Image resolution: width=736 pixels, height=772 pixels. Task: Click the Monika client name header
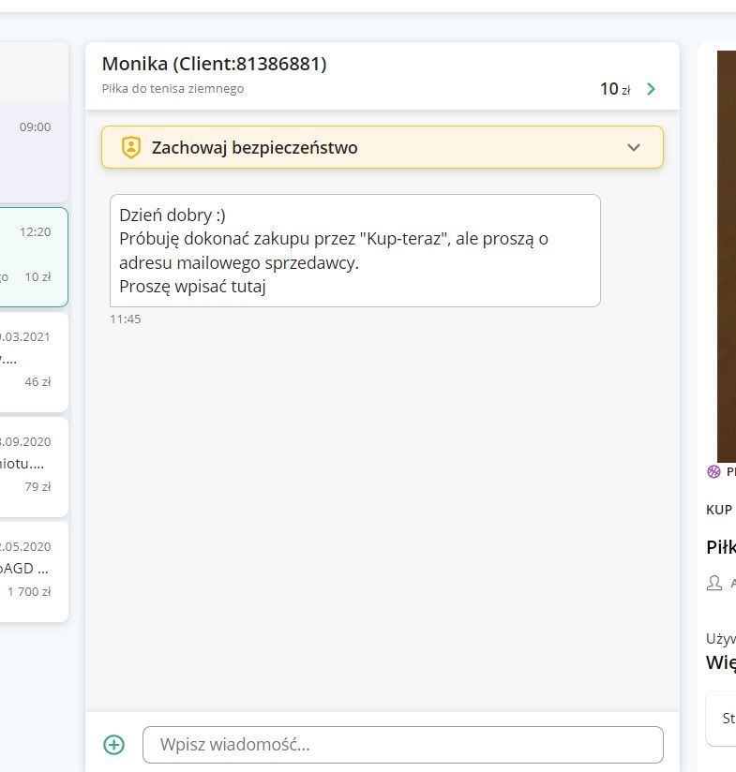coord(215,64)
